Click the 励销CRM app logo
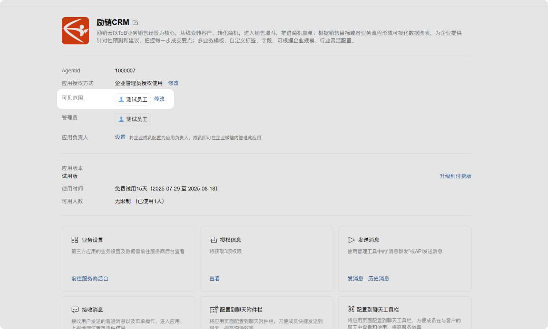The image size is (548, 329). tap(75, 31)
